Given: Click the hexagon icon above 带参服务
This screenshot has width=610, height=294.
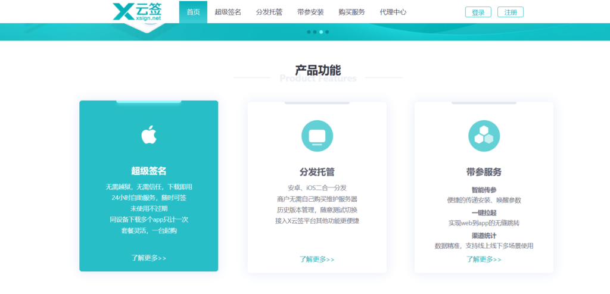Looking at the screenshot, I should [x=484, y=135].
